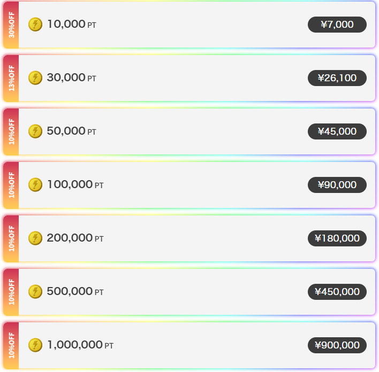379x372 pixels.
Task: Click the coin icon beside 200,000 PT
Action: click(x=35, y=238)
